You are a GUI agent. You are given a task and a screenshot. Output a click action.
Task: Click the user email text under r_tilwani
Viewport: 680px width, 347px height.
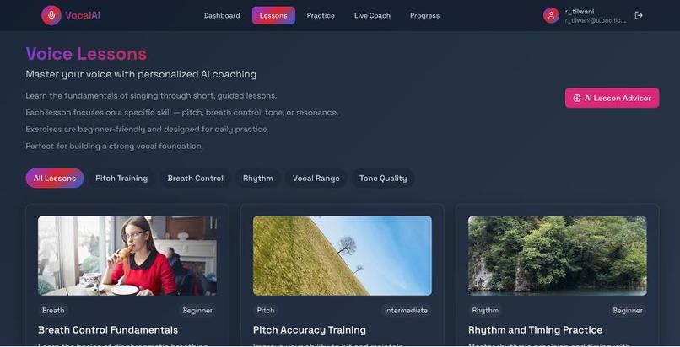tap(596, 20)
